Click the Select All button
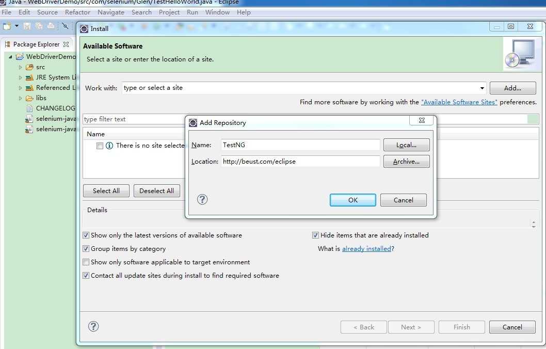 pos(106,191)
